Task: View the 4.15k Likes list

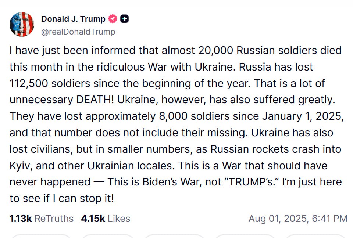Action: coord(106,219)
